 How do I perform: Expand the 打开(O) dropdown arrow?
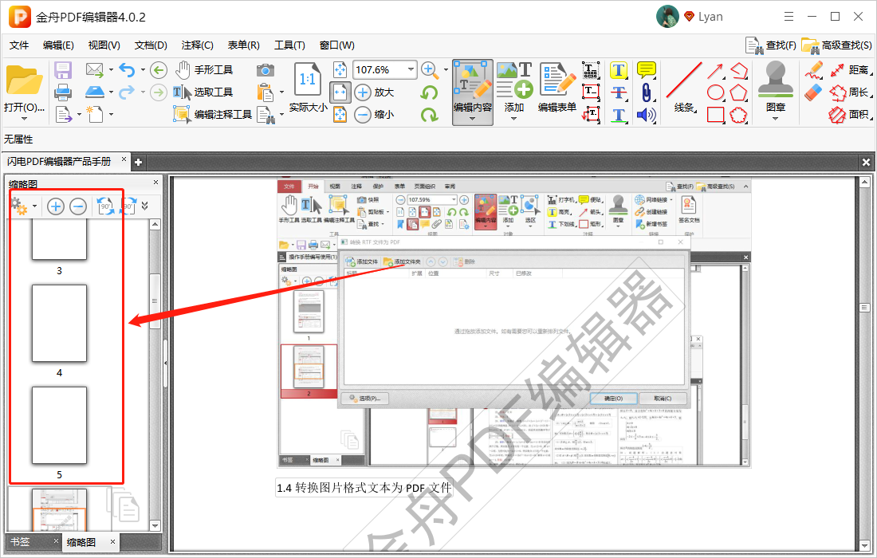24,119
